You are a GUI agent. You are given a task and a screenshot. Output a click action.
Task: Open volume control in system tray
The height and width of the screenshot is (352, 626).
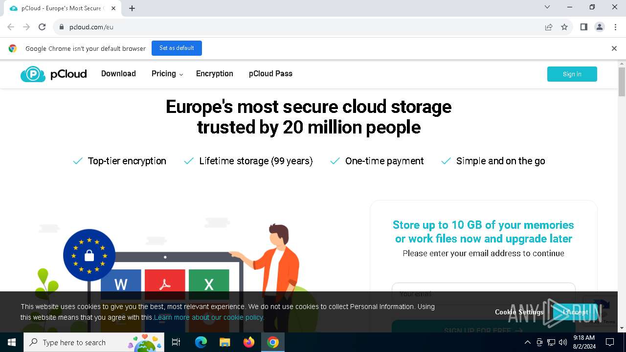pyautogui.click(x=563, y=342)
